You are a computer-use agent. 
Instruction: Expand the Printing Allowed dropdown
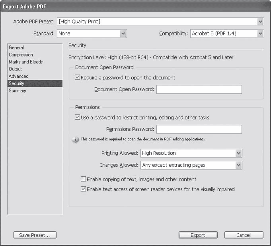pos(238,153)
